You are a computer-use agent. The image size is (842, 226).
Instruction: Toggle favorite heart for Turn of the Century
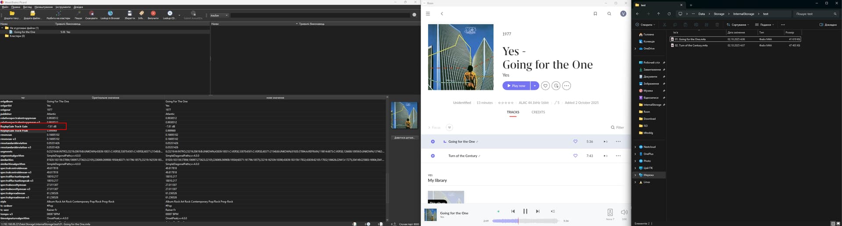click(x=575, y=156)
